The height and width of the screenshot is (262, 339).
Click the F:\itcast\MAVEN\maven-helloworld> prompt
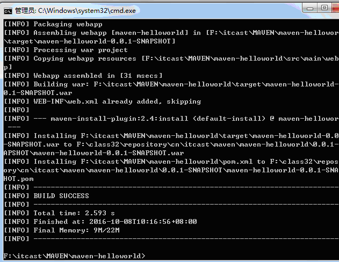pos(74,256)
